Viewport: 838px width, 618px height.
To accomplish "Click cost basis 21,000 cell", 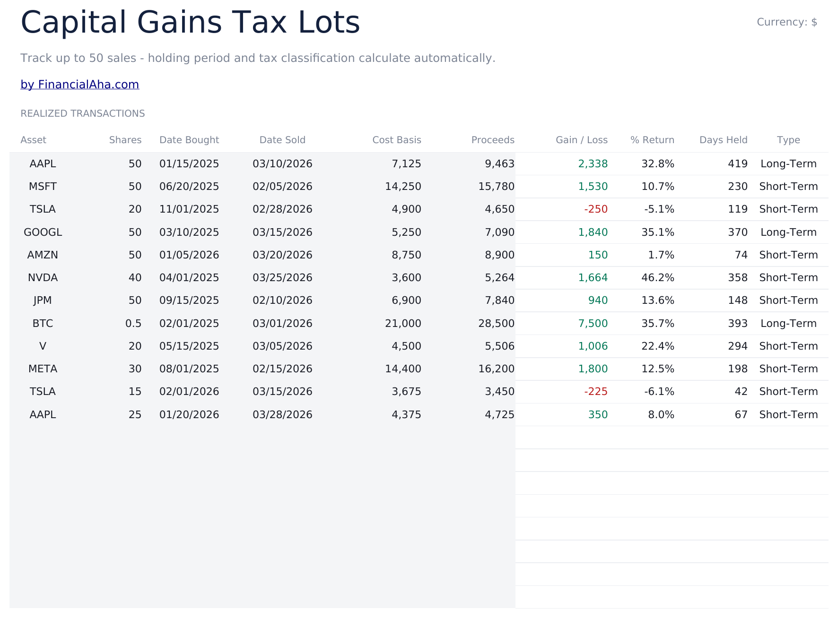I will [x=403, y=324].
